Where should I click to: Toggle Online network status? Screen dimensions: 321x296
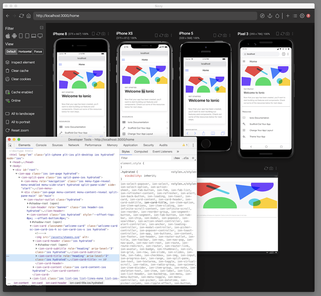[x=13, y=101]
